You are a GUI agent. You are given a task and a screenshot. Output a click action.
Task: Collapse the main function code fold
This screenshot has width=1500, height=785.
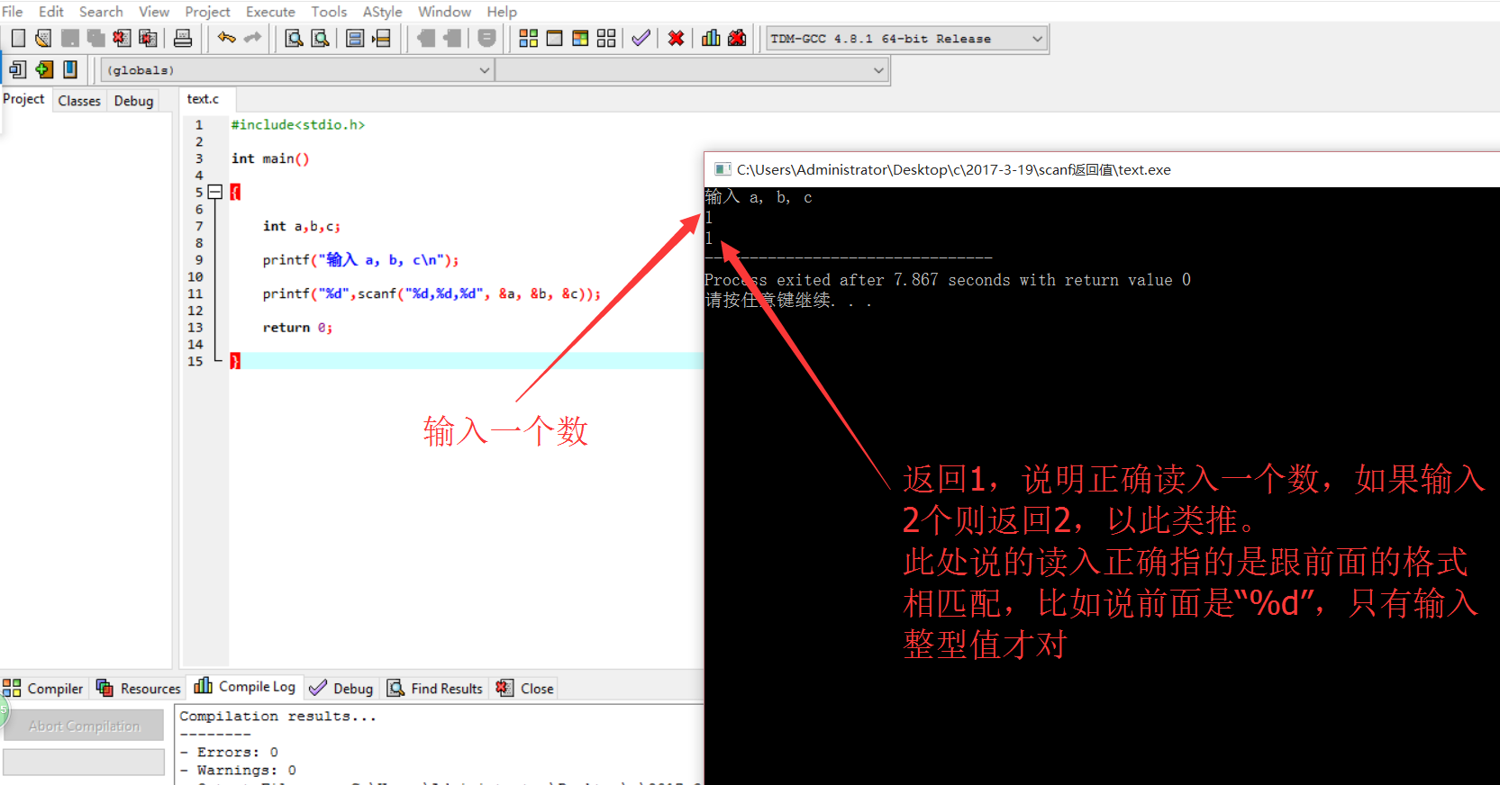coord(214,192)
